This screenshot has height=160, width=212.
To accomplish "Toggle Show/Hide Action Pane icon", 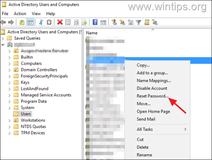I will [x=103, y=22].
